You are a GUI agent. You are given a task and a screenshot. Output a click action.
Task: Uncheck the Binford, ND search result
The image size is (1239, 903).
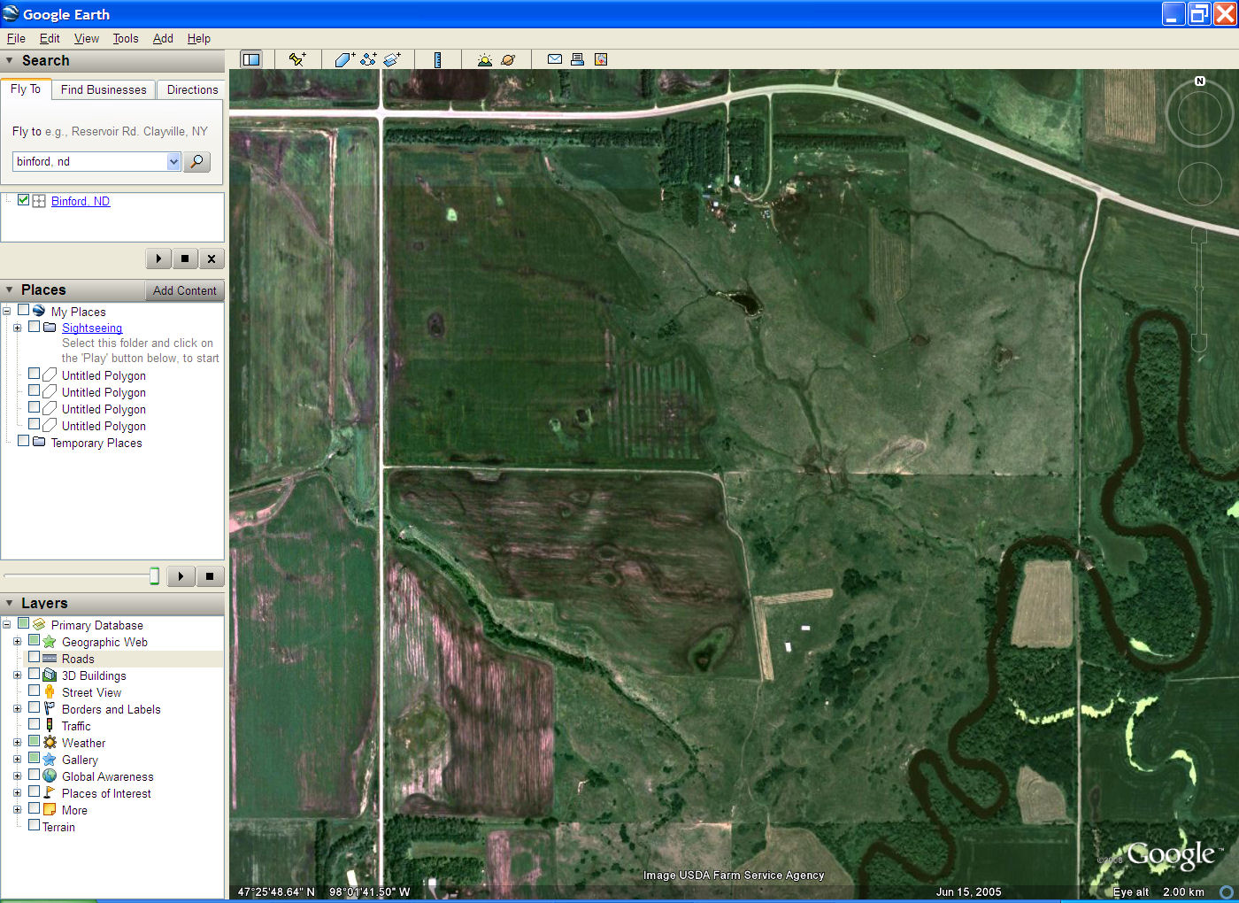[x=24, y=200]
